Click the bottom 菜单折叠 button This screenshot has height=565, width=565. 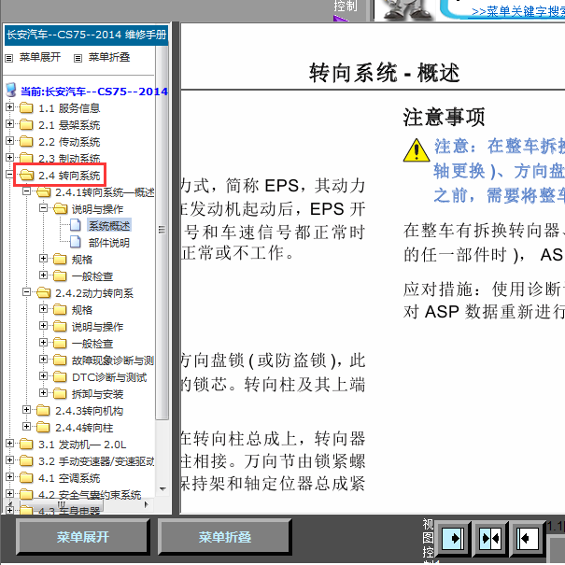pyautogui.click(x=224, y=537)
